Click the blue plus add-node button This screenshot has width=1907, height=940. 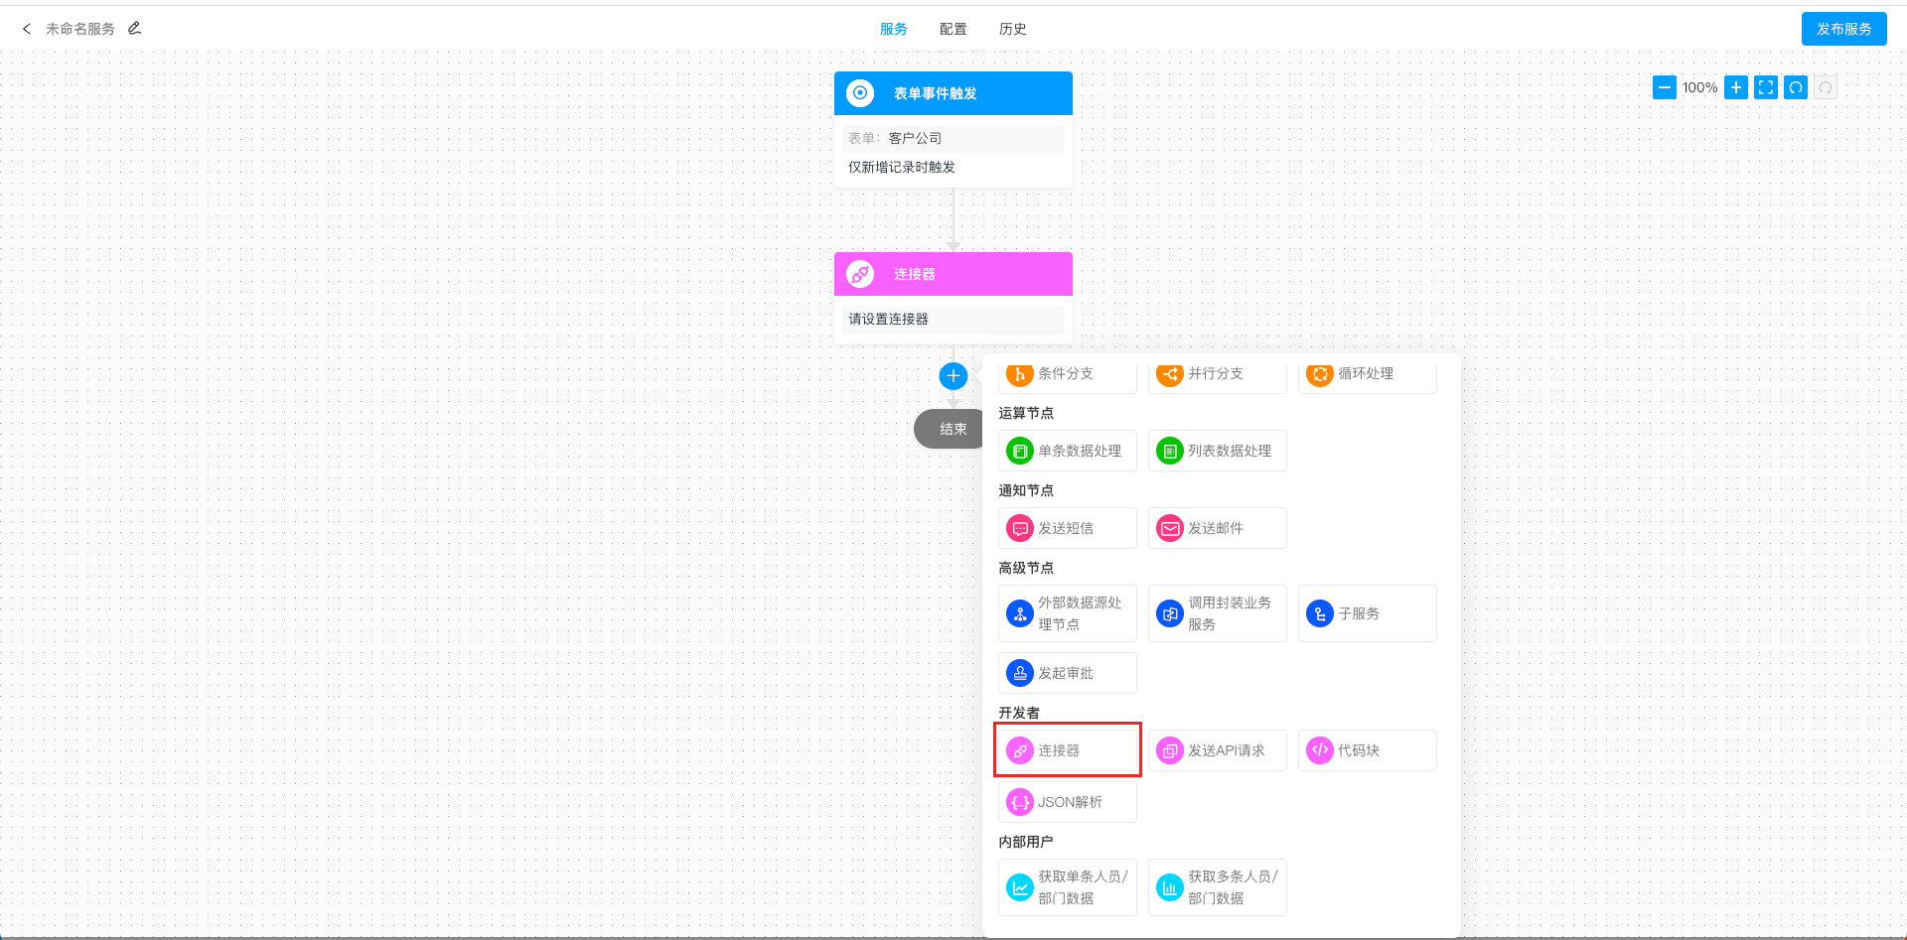tap(953, 376)
